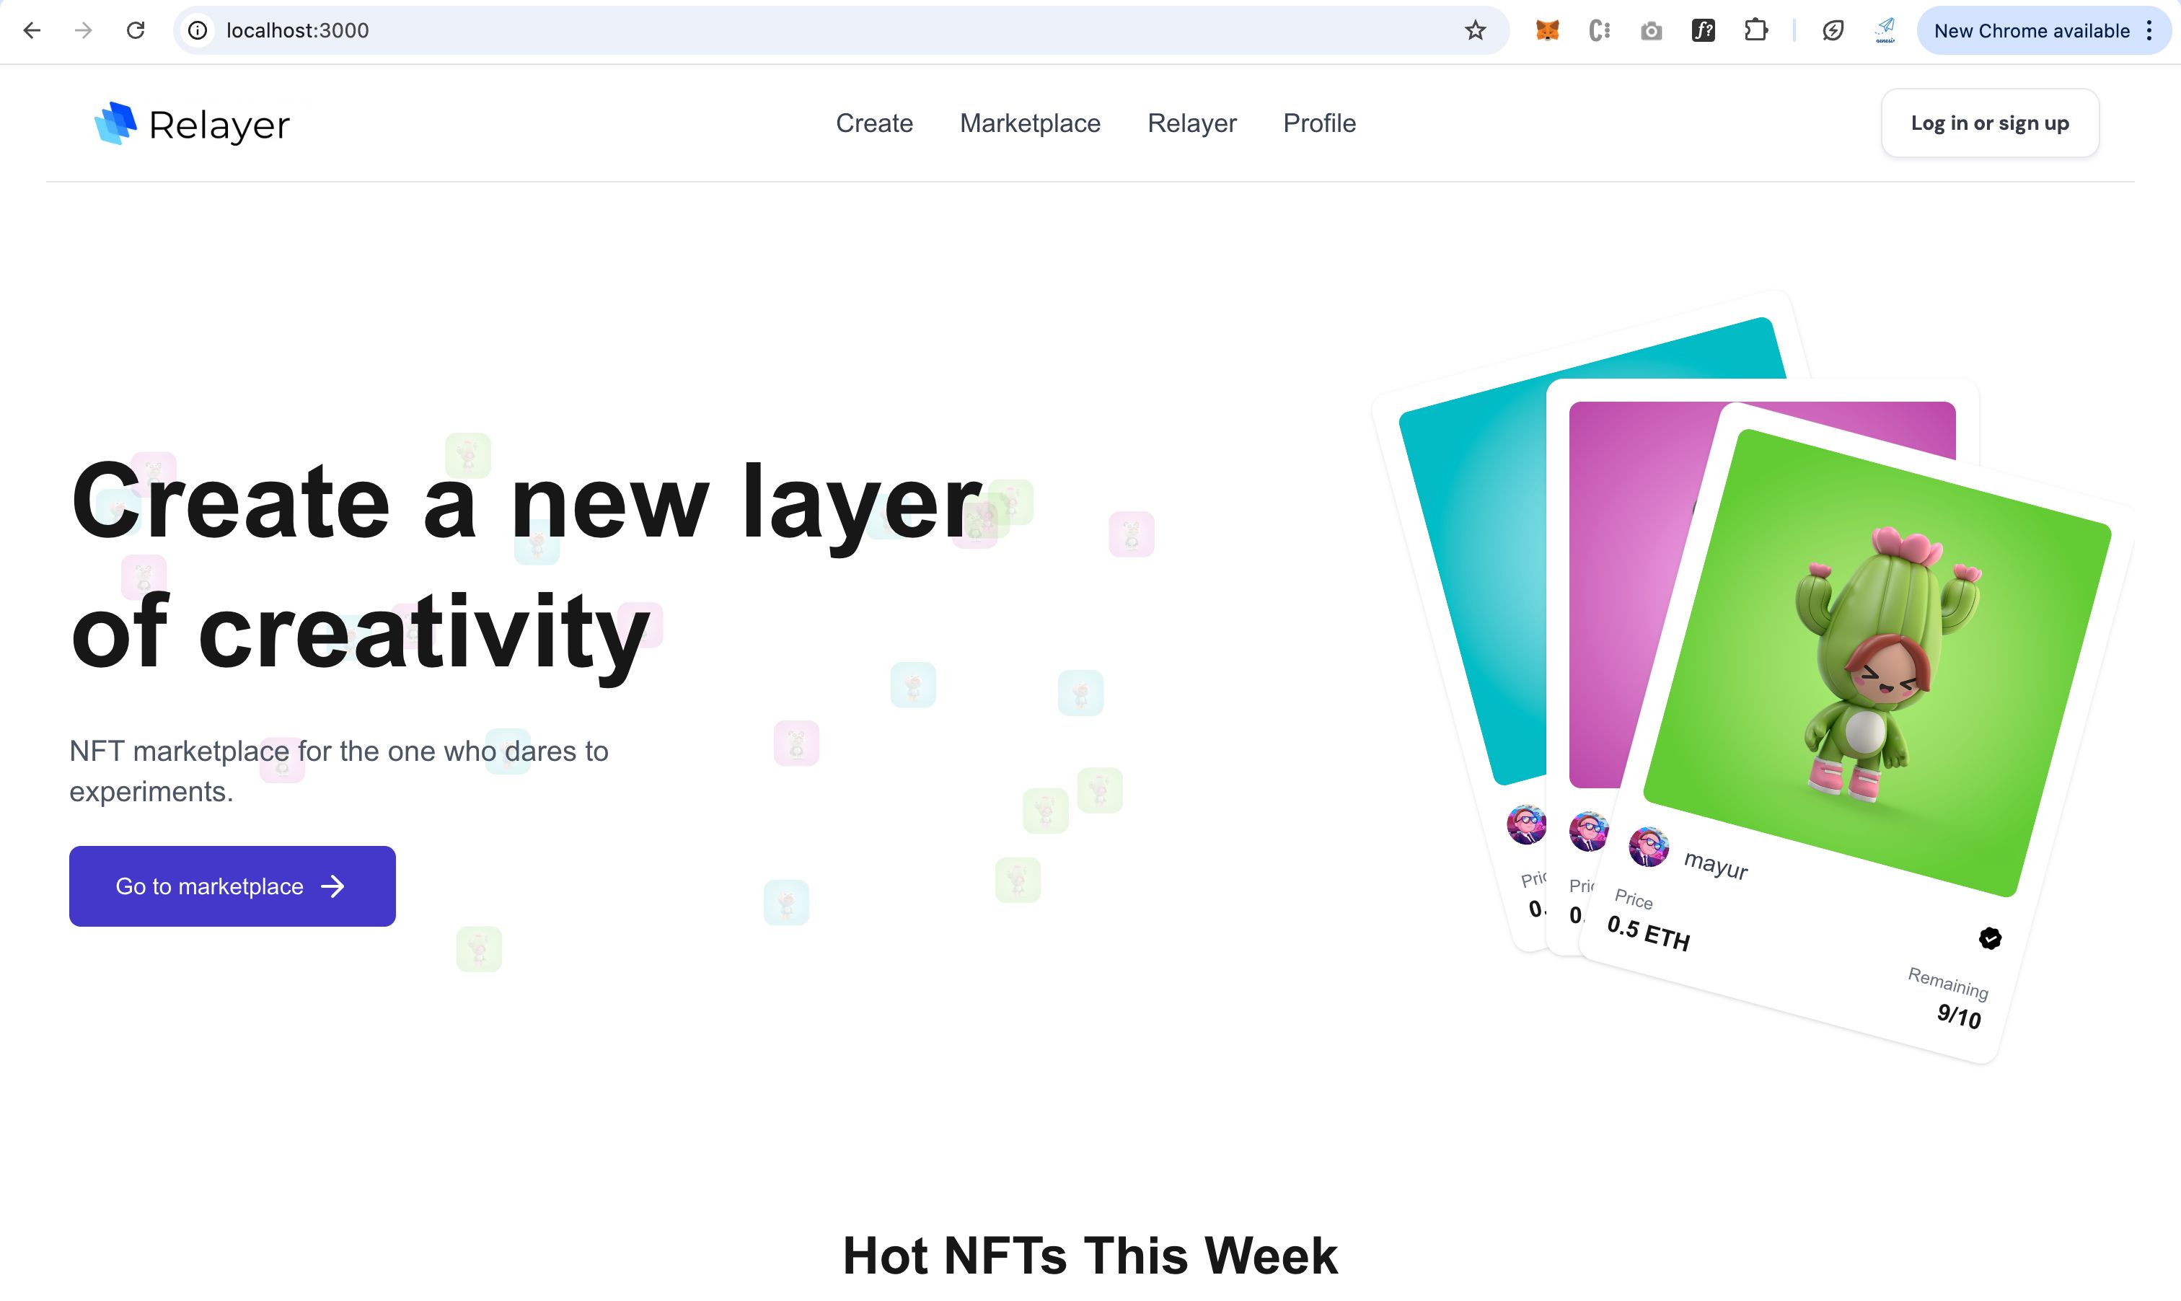
Task: Click the 9/10 remaining count
Action: (x=1958, y=1015)
